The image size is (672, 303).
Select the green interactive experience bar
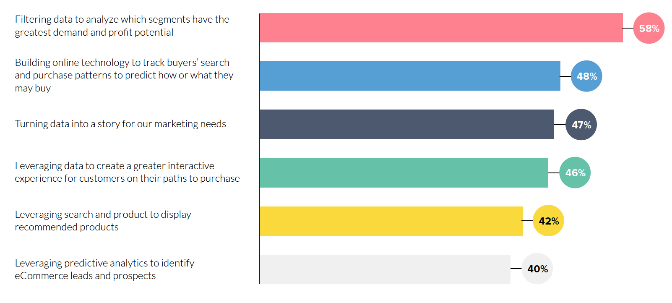(404, 172)
